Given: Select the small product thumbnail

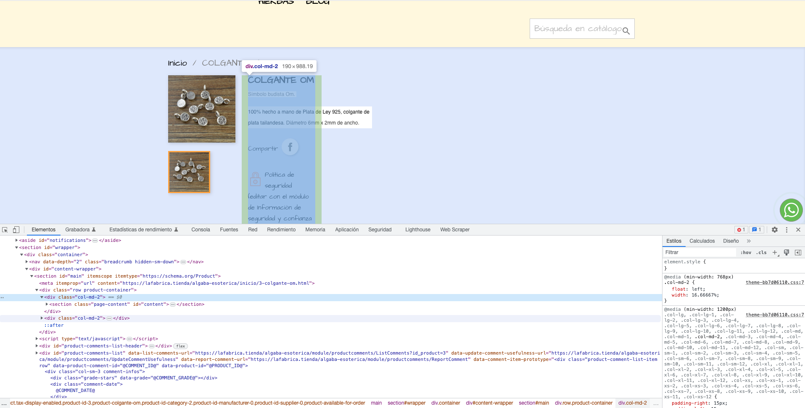Looking at the screenshot, I should pos(189,172).
